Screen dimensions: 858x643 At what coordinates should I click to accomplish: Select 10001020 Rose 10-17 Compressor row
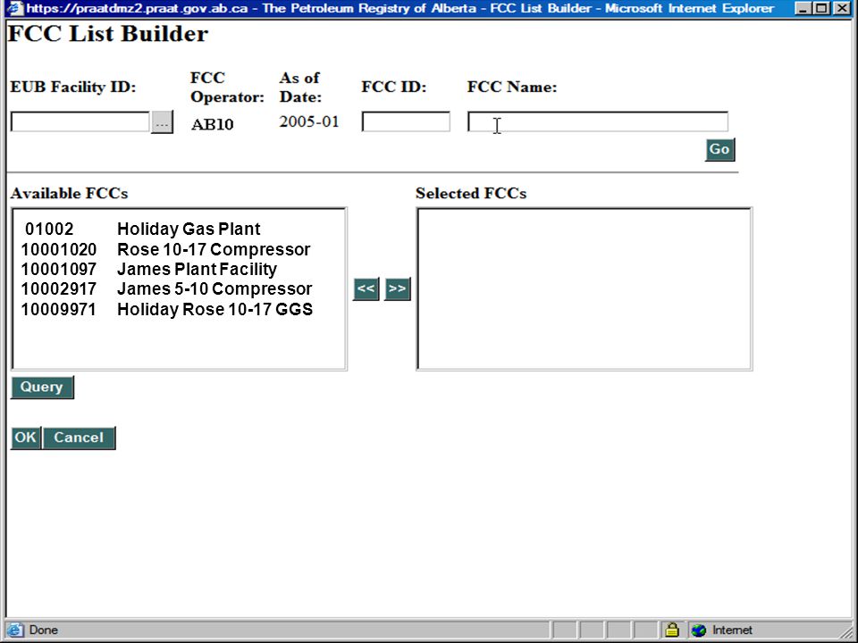[166, 250]
